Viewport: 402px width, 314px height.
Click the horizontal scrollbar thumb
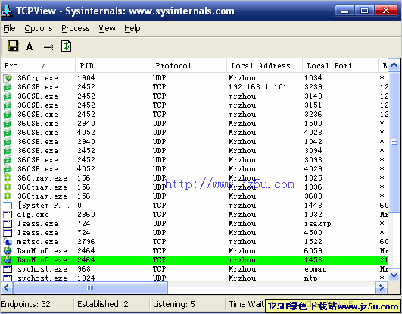tap(90, 288)
